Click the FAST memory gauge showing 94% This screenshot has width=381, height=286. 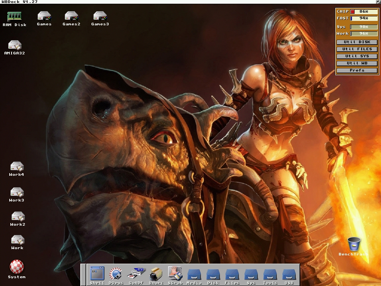pyautogui.click(x=364, y=18)
